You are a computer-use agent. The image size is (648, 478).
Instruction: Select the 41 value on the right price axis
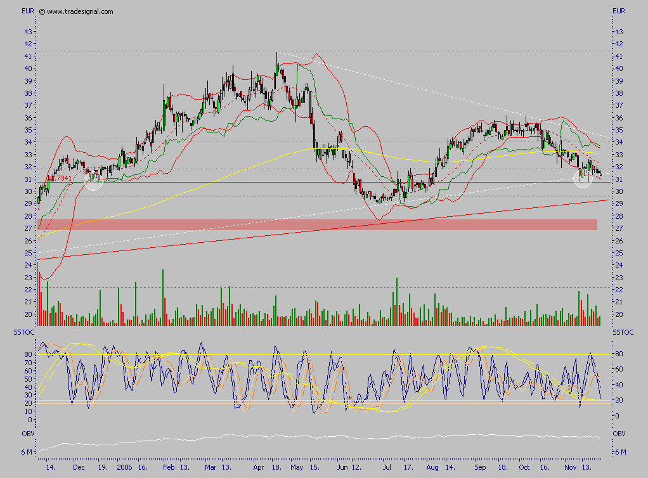[x=619, y=56]
